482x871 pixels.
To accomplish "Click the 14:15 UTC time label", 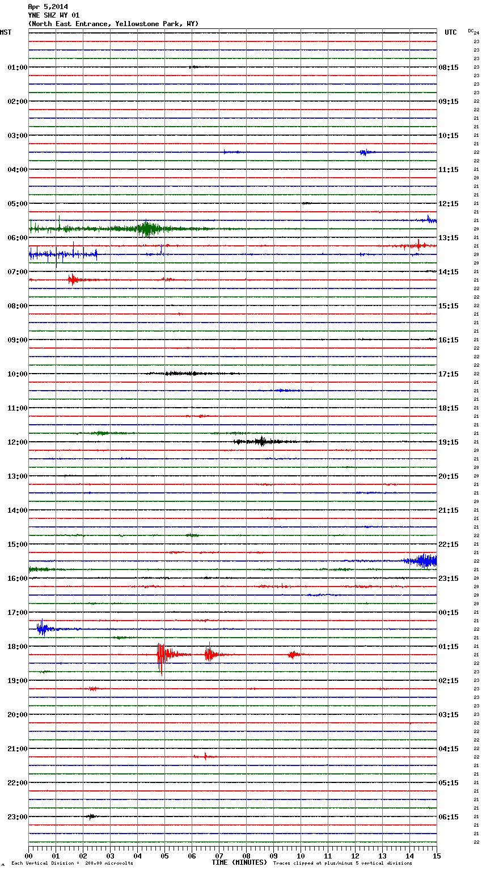I will click(x=449, y=272).
